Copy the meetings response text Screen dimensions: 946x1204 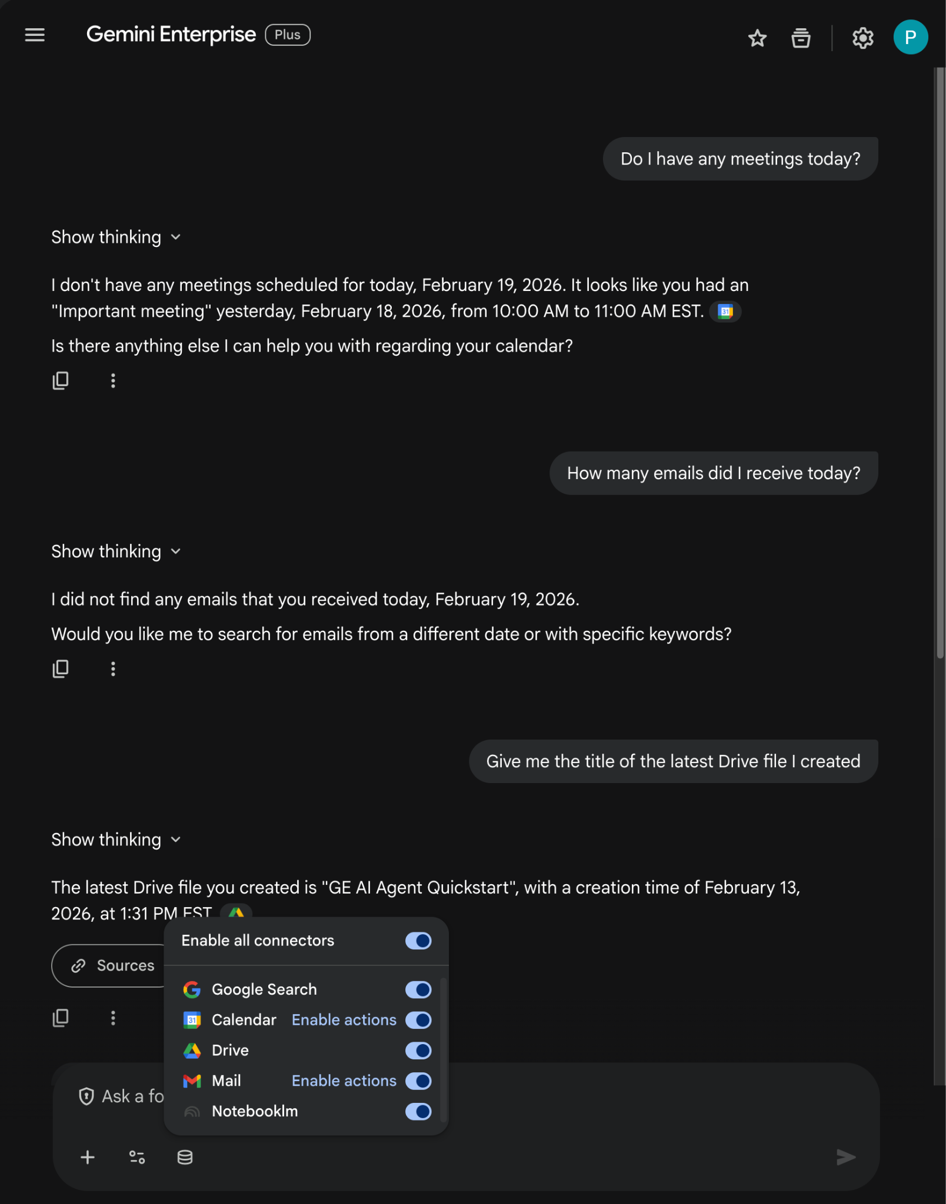(61, 380)
